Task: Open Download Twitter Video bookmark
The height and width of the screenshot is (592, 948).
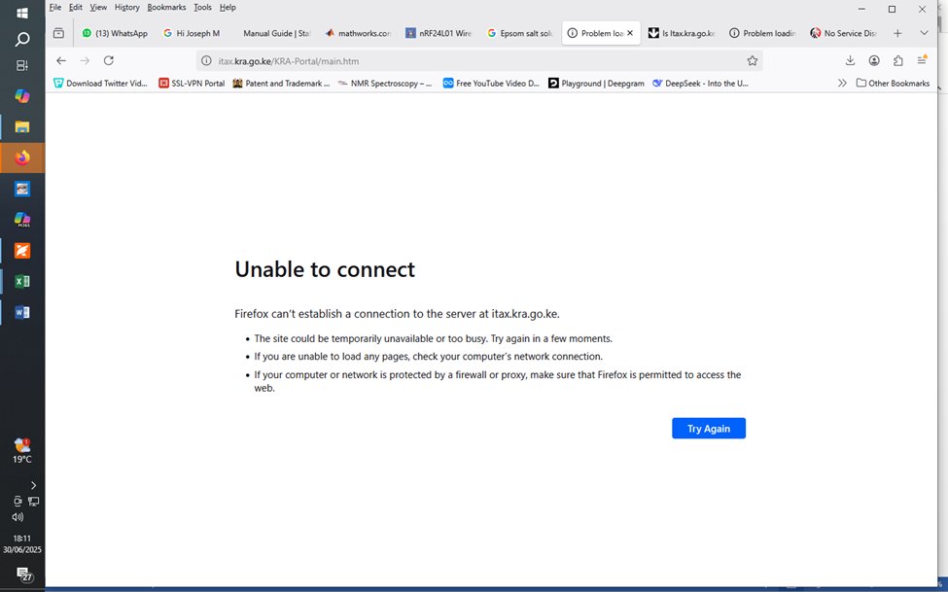Action: click(100, 84)
